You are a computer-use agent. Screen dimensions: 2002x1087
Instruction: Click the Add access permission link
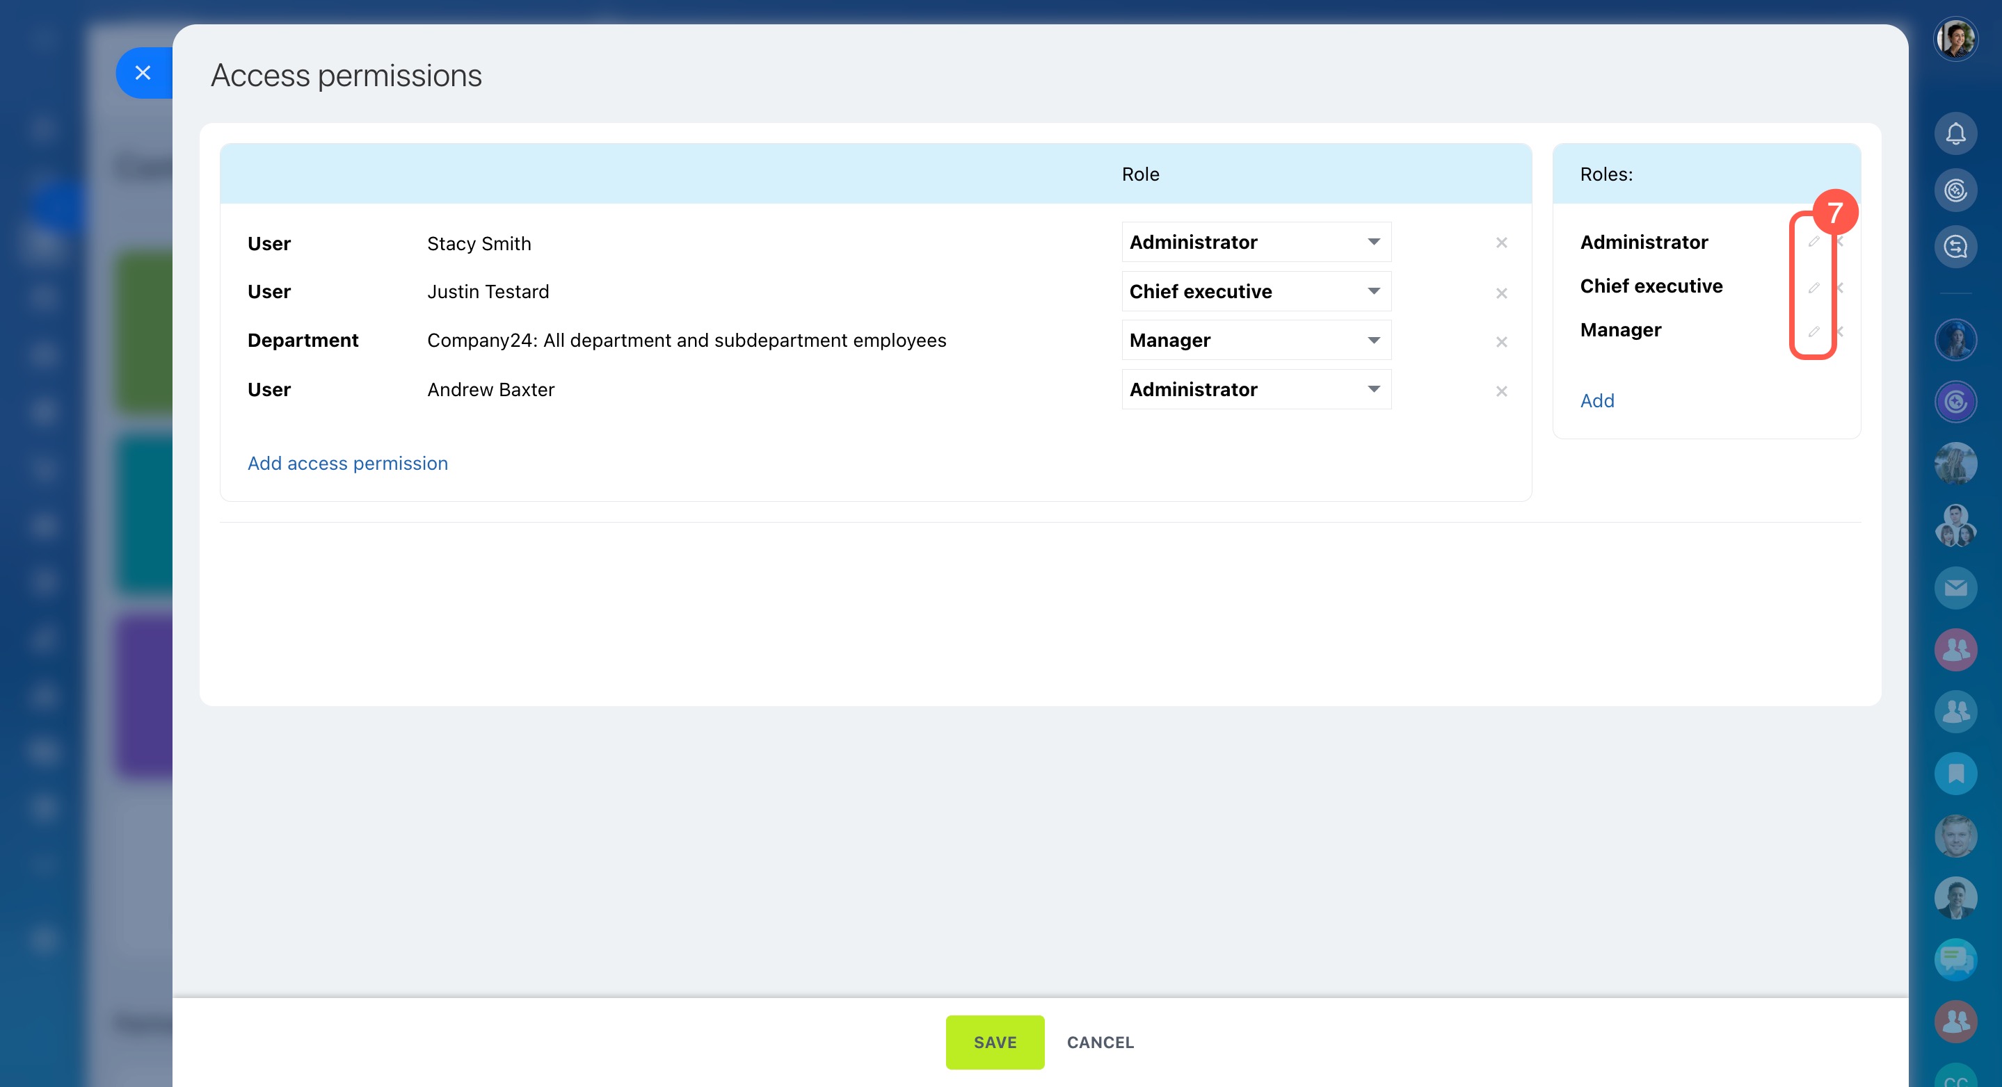[347, 463]
